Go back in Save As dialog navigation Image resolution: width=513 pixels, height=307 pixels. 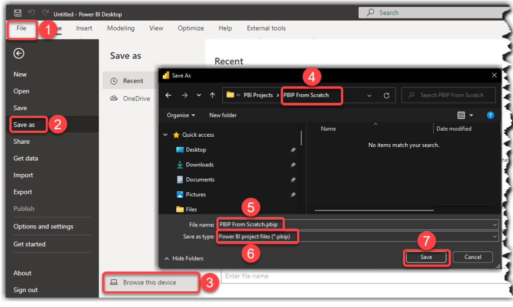[x=168, y=95]
